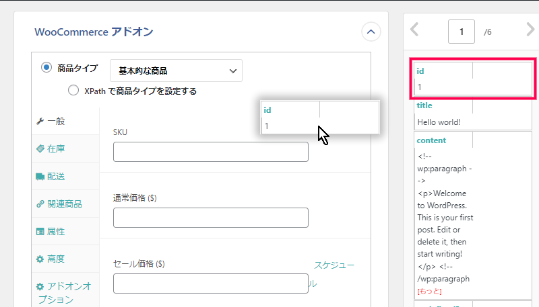Click the list icon beside 属性
Viewport: 539px width, 307px height.
(x=40, y=232)
